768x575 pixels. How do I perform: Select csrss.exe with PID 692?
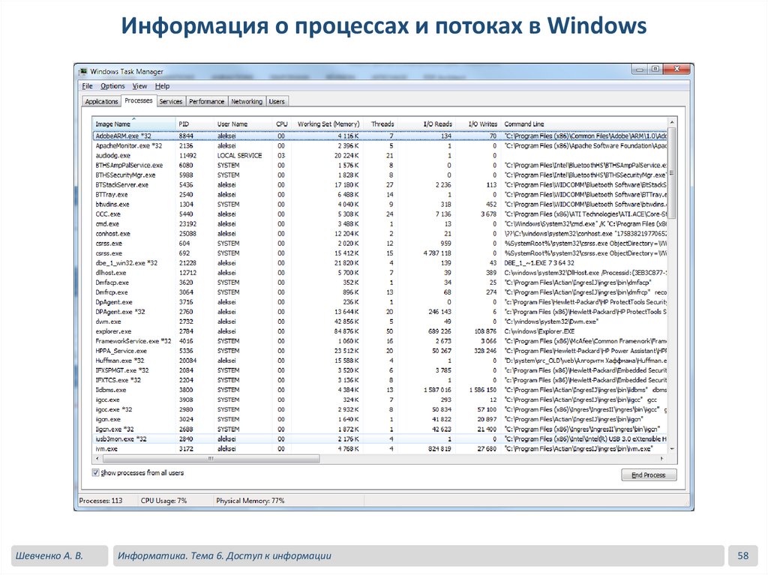tap(379, 253)
